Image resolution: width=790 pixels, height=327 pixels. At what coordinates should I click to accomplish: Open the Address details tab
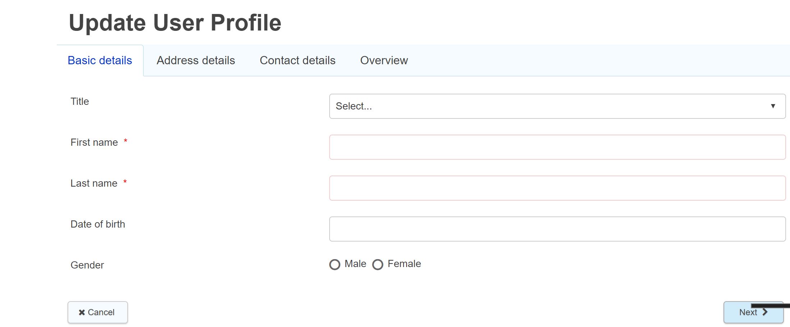tap(196, 60)
